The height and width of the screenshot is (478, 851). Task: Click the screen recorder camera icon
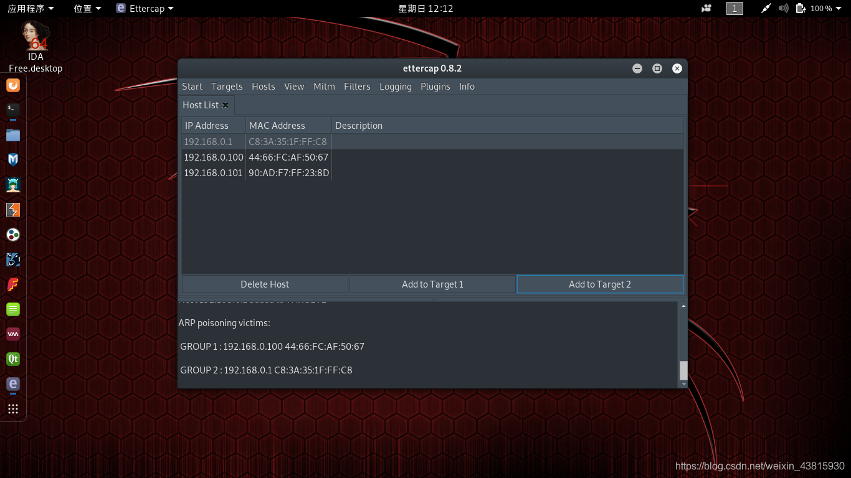pyautogui.click(x=706, y=8)
